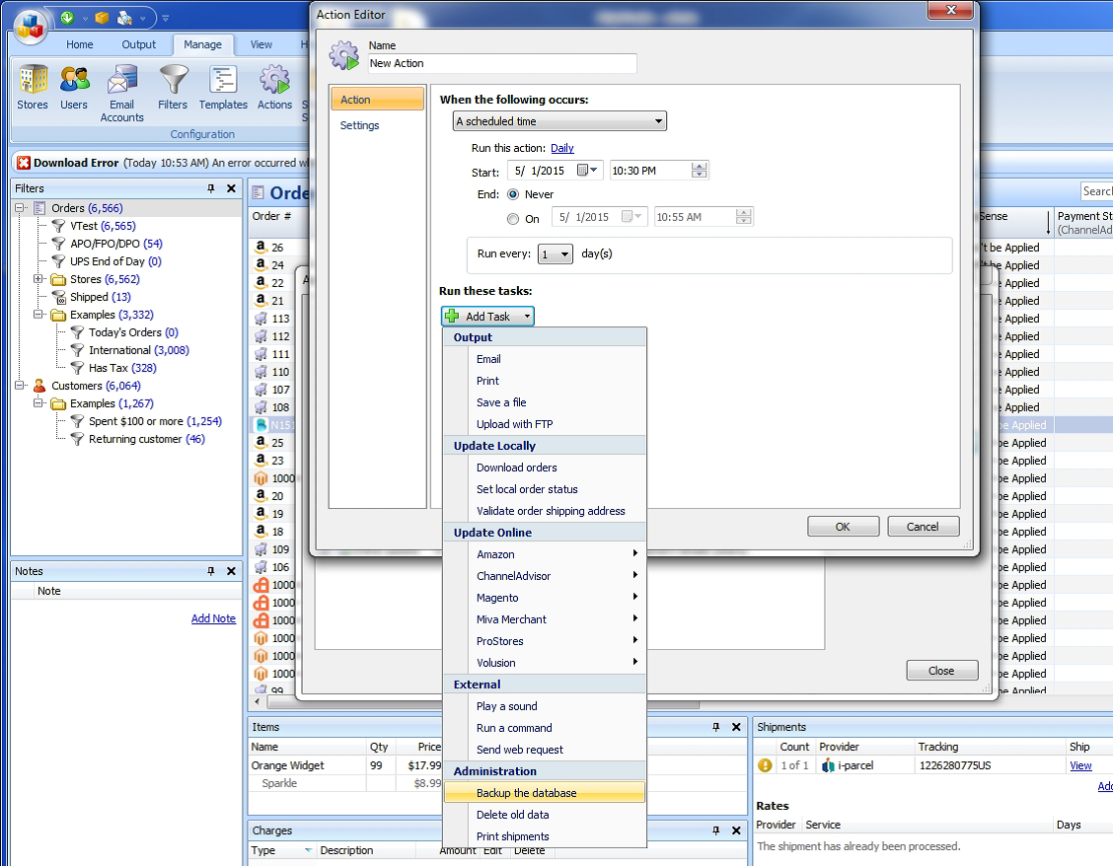
Task: Click the View link in Shipments
Action: [x=1080, y=765]
